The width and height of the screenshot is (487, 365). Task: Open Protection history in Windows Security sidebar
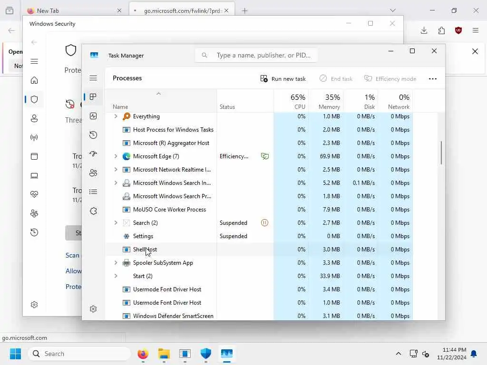(x=34, y=232)
